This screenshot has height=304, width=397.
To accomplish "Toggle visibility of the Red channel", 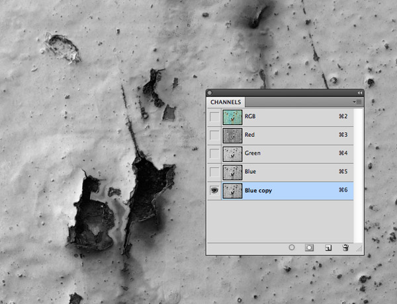I will pos(214,135).
